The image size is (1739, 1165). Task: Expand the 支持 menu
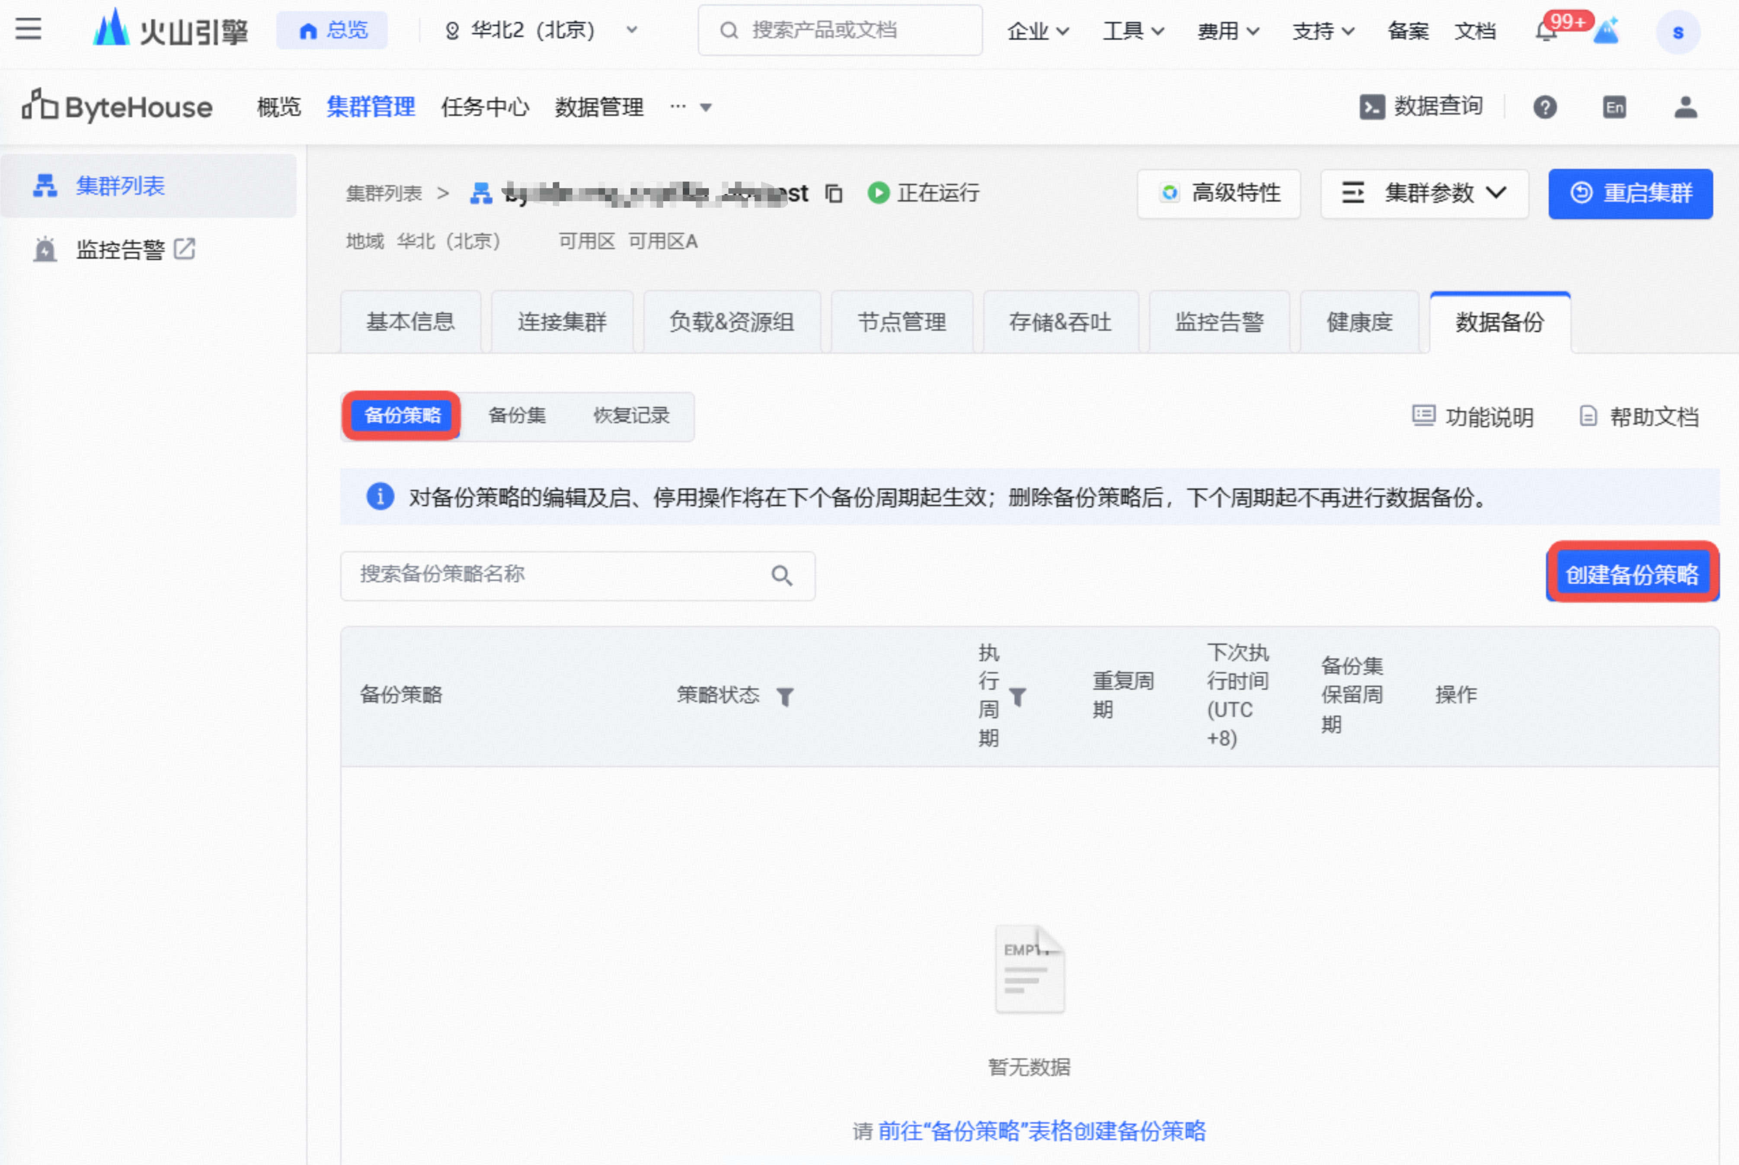1323,31
